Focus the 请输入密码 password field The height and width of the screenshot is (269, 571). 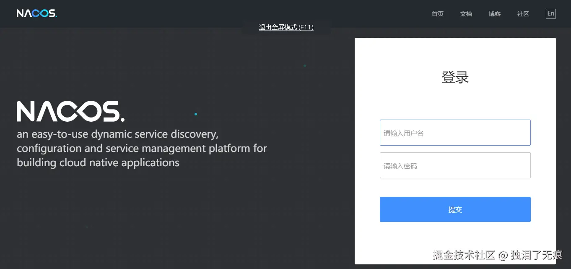point(455,165)
